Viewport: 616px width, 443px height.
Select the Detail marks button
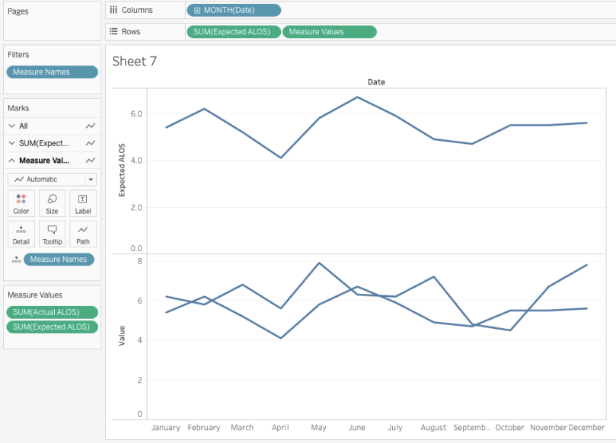click(21, 234)
